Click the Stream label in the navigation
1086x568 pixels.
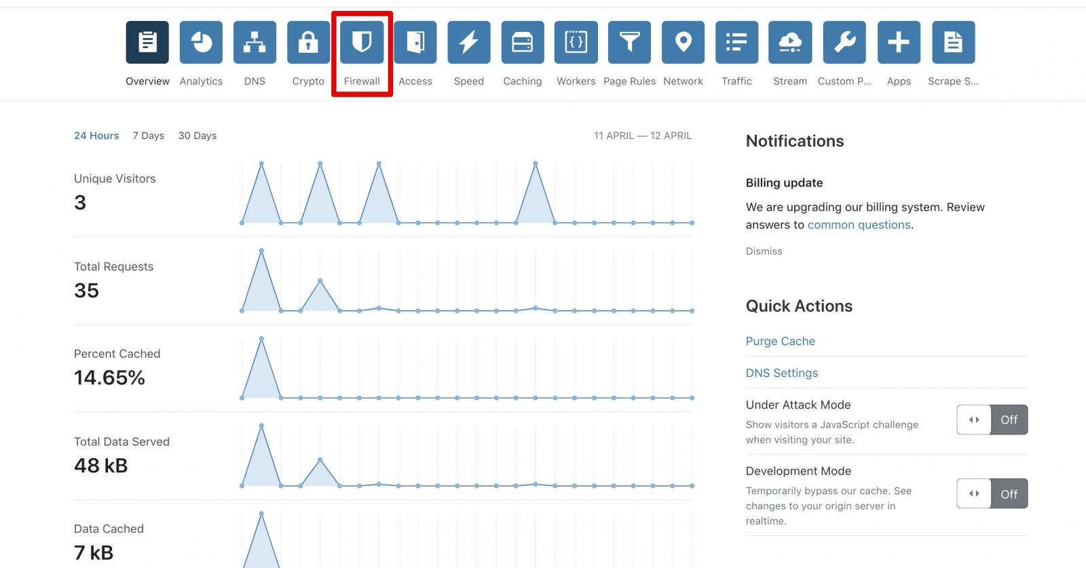tap(790, 81)
